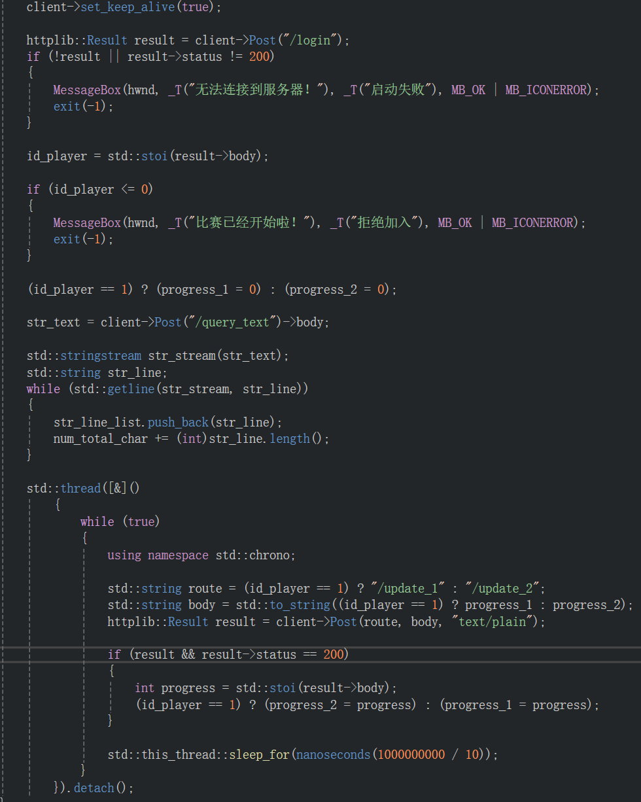This screenshot has height=802, width=641.
Task: Click the nanoseconds(1000000000 / 10) argument
Action: pyautogui.click(x=390, y=754)
